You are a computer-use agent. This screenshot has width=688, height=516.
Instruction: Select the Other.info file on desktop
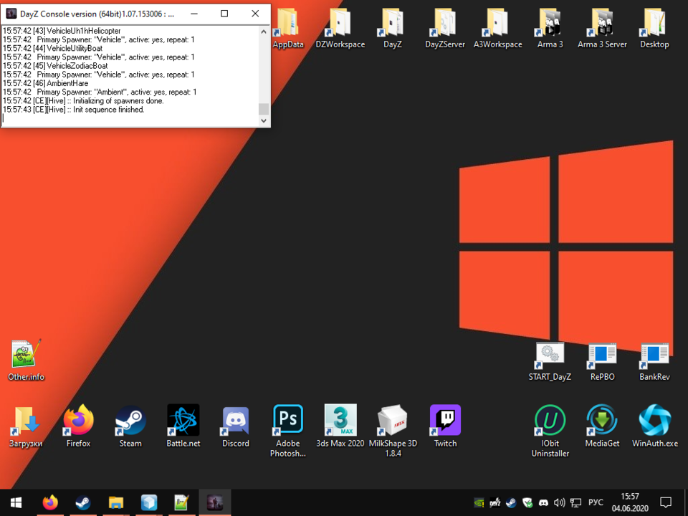[x=26, y=360]
